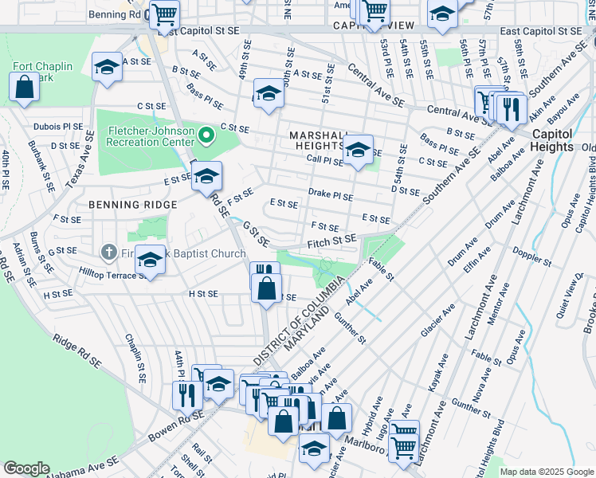Image resolution: width=596 pixels, height=478 pixels.
Task: Select the Burbank St SE street label
Action: tap(41, 167)
